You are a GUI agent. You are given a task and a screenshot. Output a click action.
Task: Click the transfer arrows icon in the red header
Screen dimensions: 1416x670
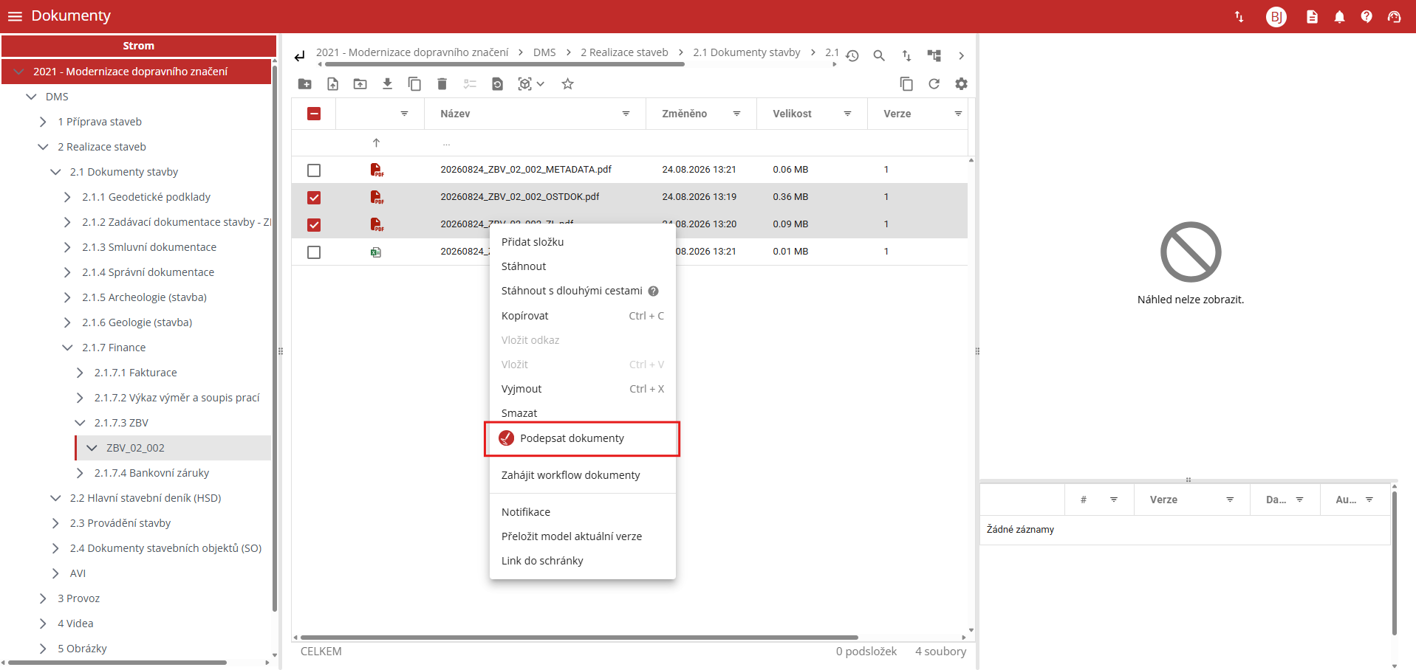click(x=1239, y=16)
